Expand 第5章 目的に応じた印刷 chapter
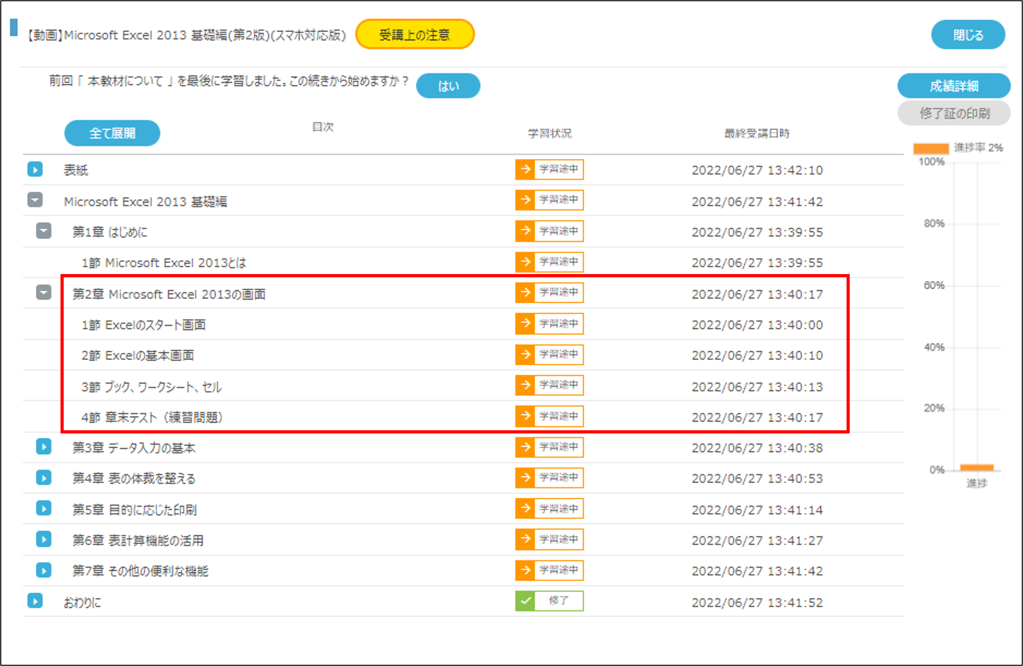The height and width of the screenshot is (666, 1023). (x=44, y=509)
